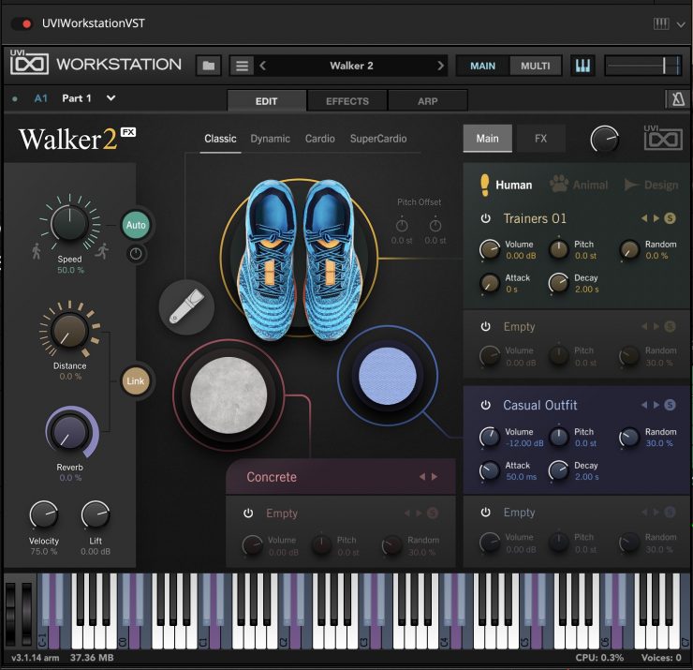Click the hamburger menu list icon
This screenshot has width=693, height=670.
(x=242, y=66)
